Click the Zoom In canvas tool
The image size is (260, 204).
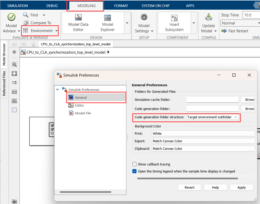pos(14,64)
